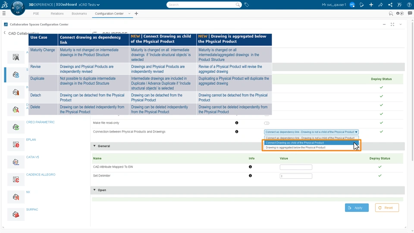Open the notifications flag icon
The image size is (414, 233).
coord(362,4)
